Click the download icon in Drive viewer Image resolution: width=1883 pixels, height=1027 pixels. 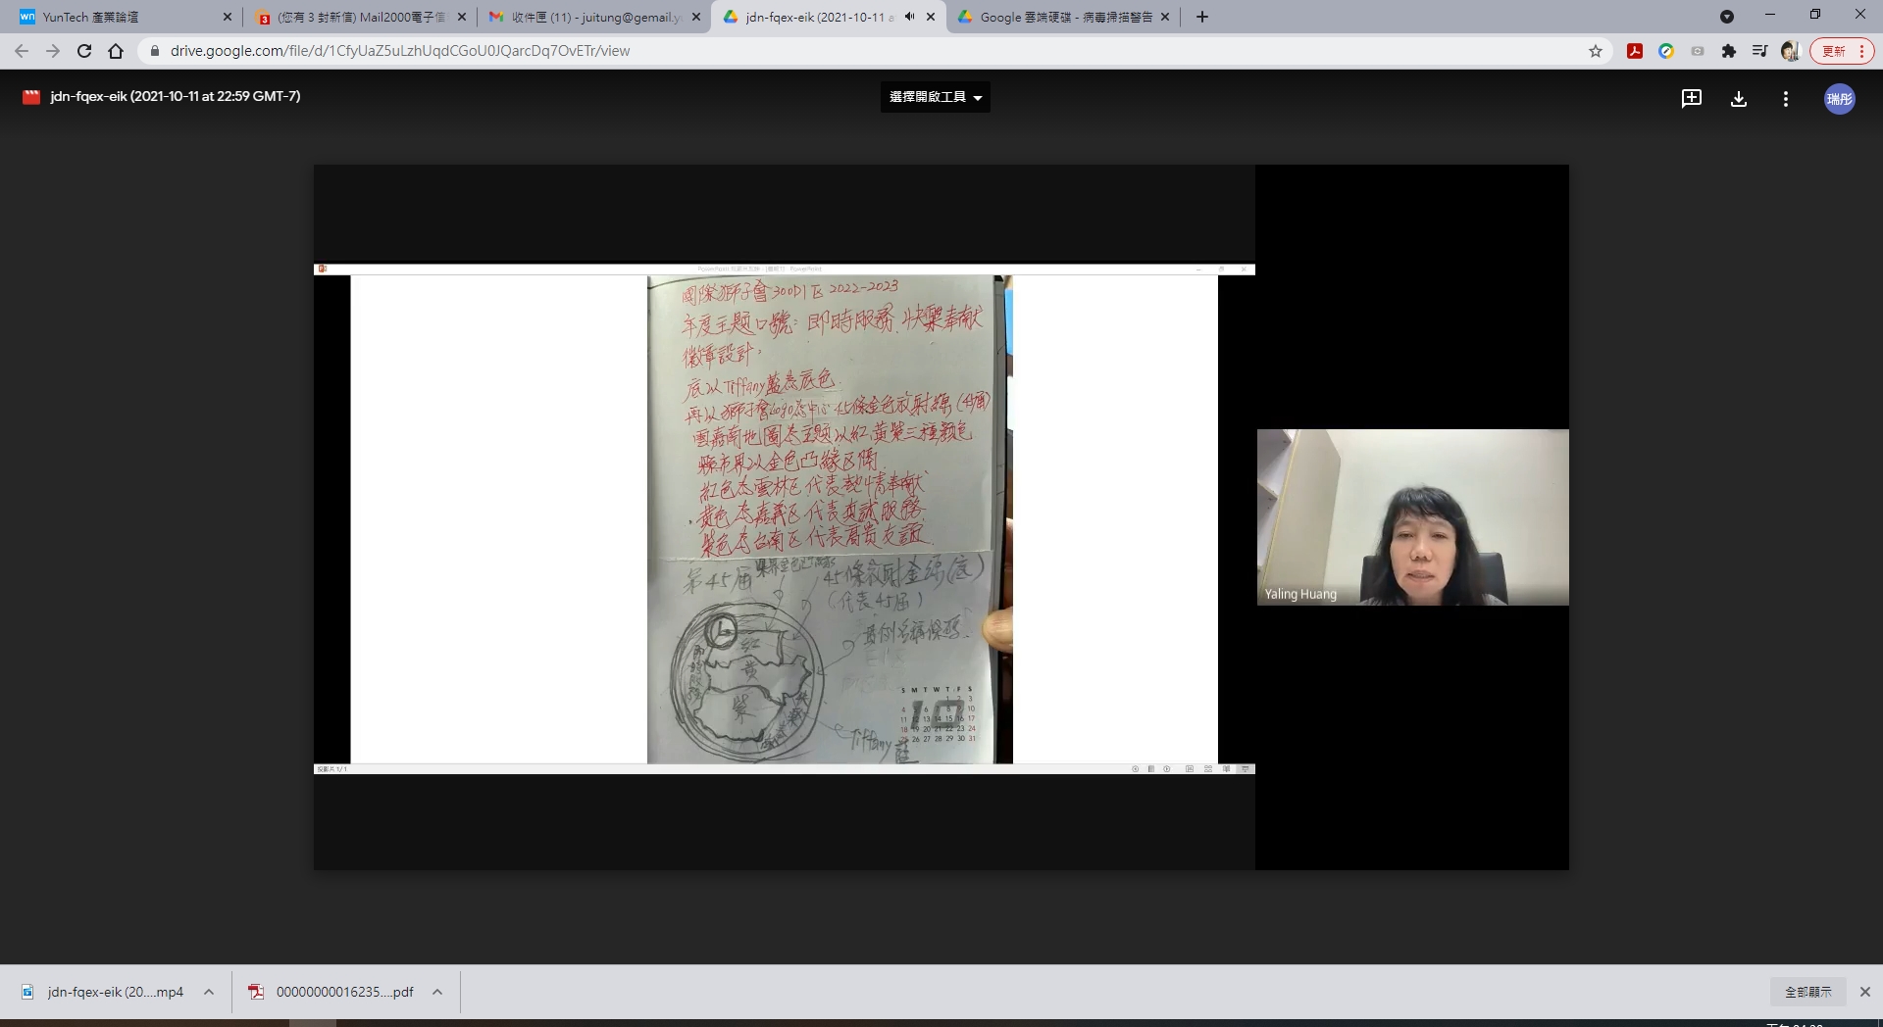[1738, 98]
